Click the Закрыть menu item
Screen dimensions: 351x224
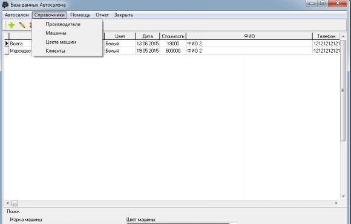tap(123, 15)
